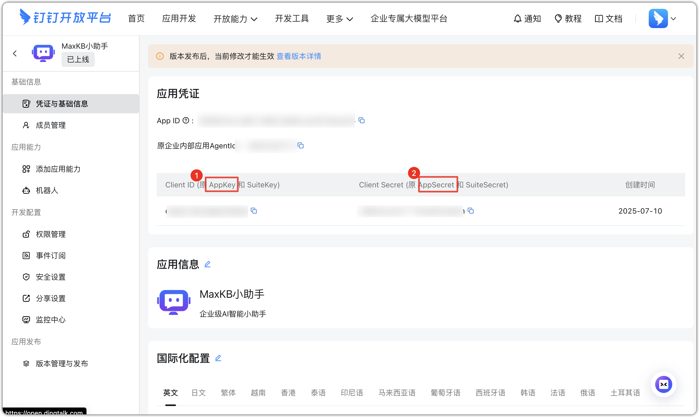The height and width of the screenshot is (417, 699).
Task: Expand the 更多 dropdown
Action: tap(339, 18)
